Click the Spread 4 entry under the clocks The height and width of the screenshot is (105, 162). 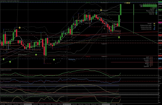(147, 66)
